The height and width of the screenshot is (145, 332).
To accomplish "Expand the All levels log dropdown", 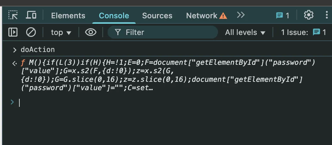I will (245, 32).
